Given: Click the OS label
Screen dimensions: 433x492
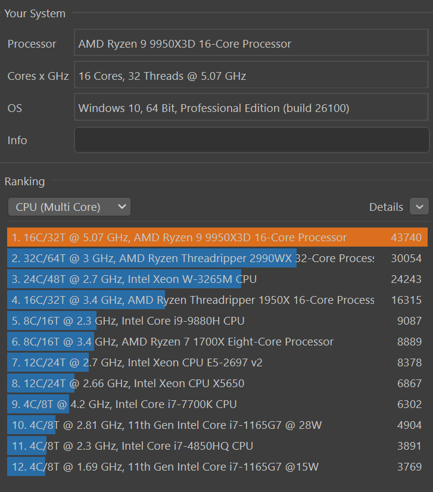Looking at the screenshot, I should [x=14, y=108].
